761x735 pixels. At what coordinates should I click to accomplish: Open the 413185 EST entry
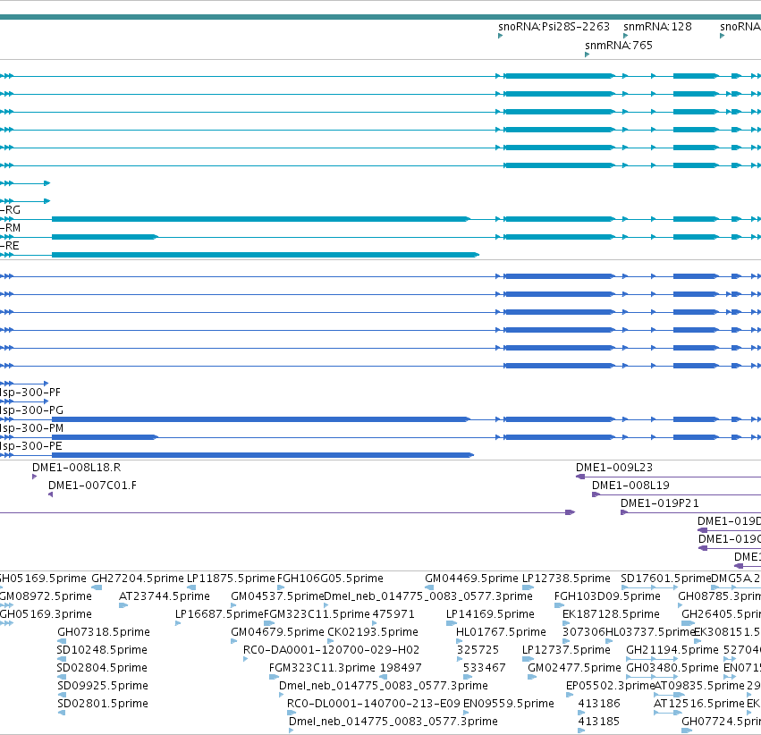coord(599,722)
